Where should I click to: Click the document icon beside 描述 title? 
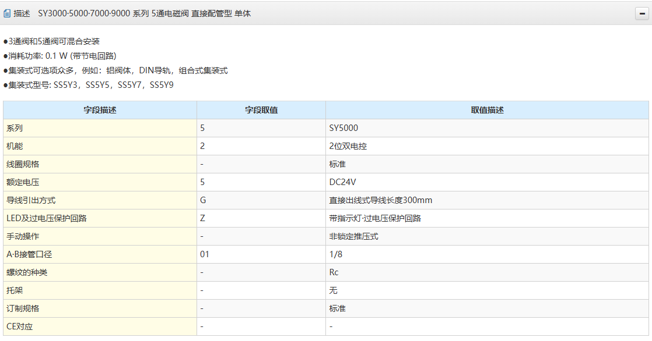(x=7, y=13)
